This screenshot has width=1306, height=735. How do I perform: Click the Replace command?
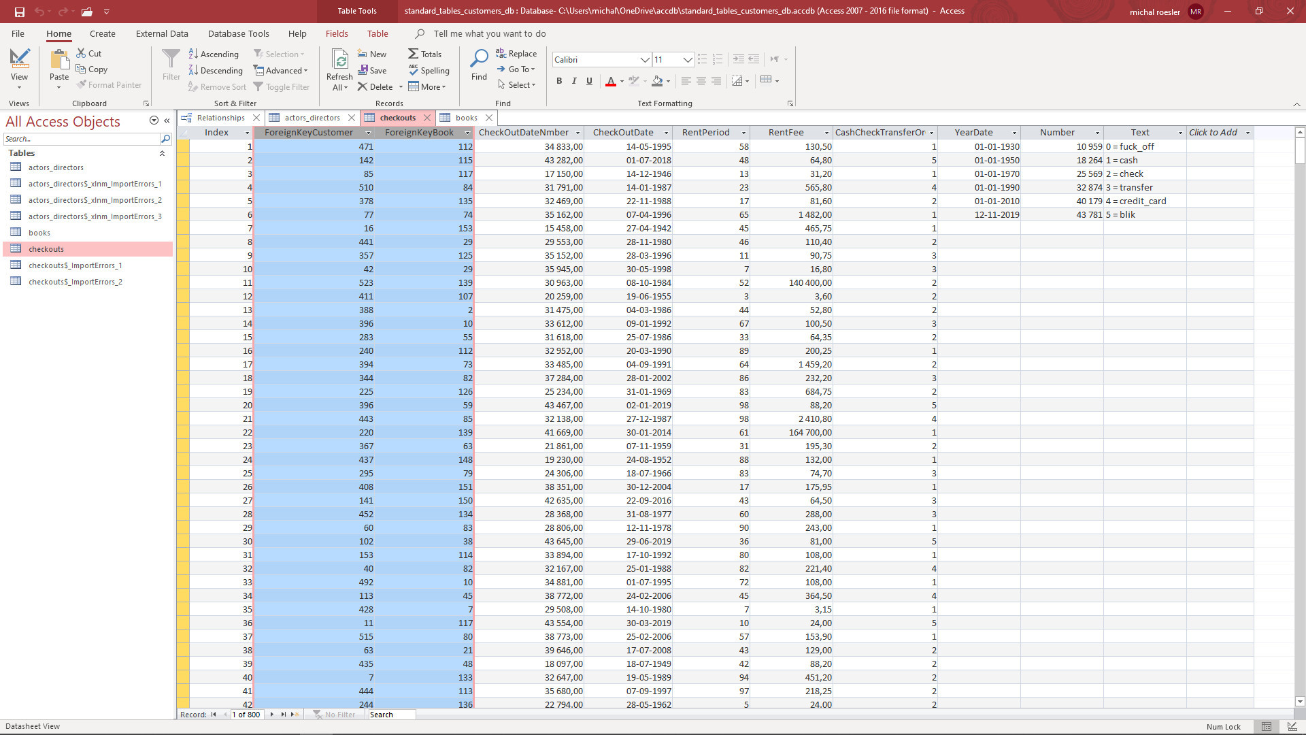516,53
